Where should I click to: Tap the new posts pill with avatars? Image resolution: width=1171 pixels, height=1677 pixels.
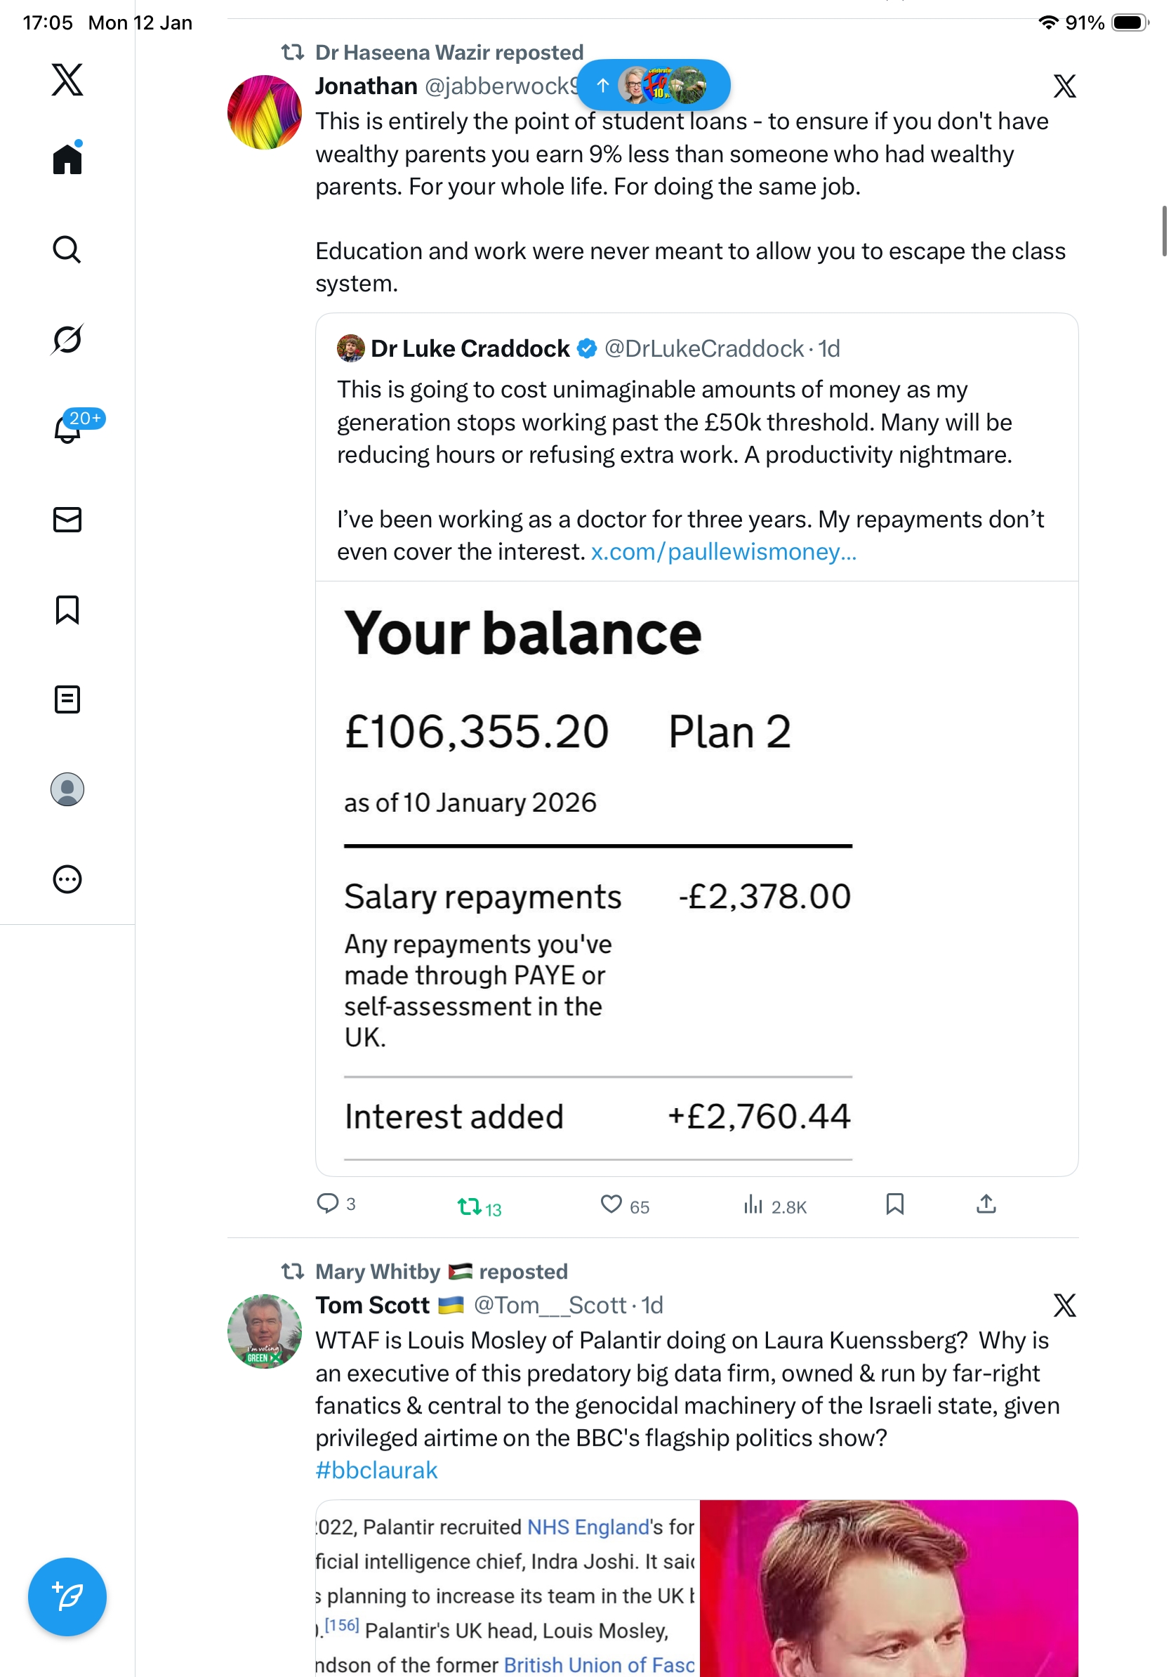(x=654, y=86)
